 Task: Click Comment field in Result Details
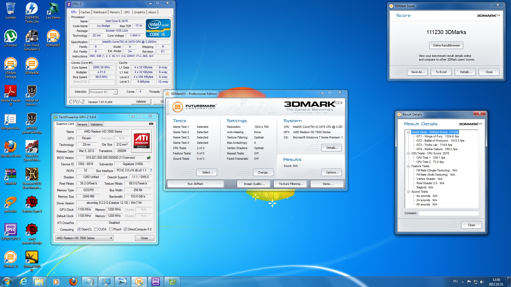pyautogui.click(x=449, y=213)
